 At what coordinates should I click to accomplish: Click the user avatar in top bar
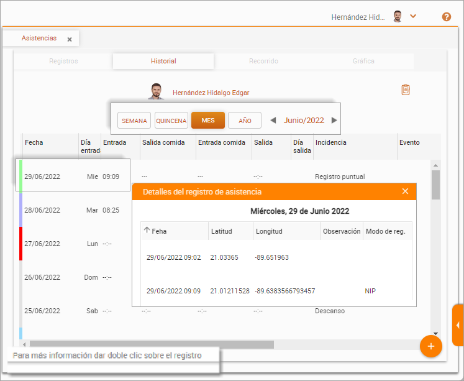tap(398, 17)
